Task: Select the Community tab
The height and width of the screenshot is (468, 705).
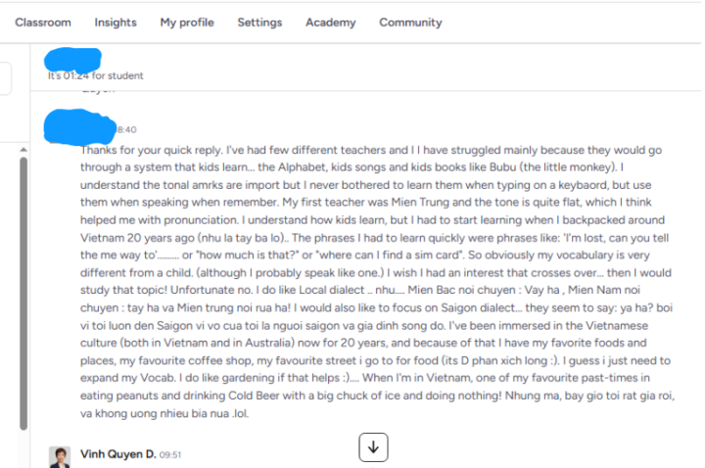Action: pos(410,23)
